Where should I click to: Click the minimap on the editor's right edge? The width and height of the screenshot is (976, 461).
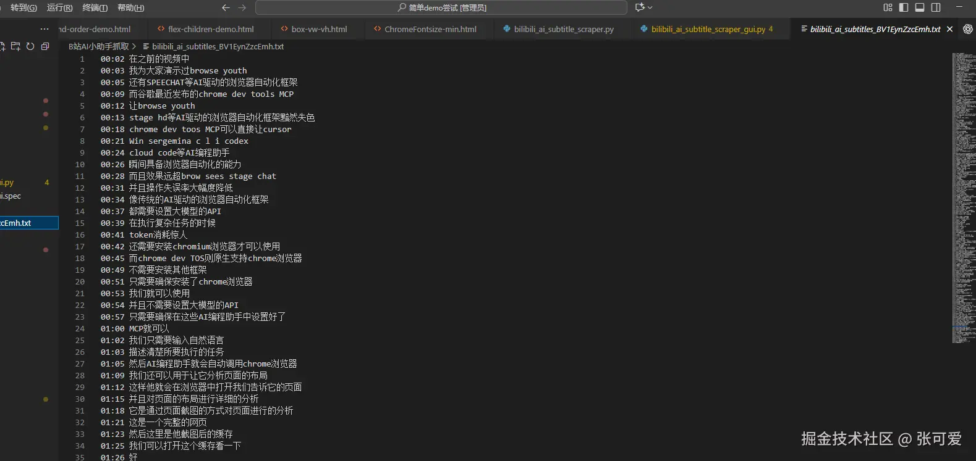[963, 197]
